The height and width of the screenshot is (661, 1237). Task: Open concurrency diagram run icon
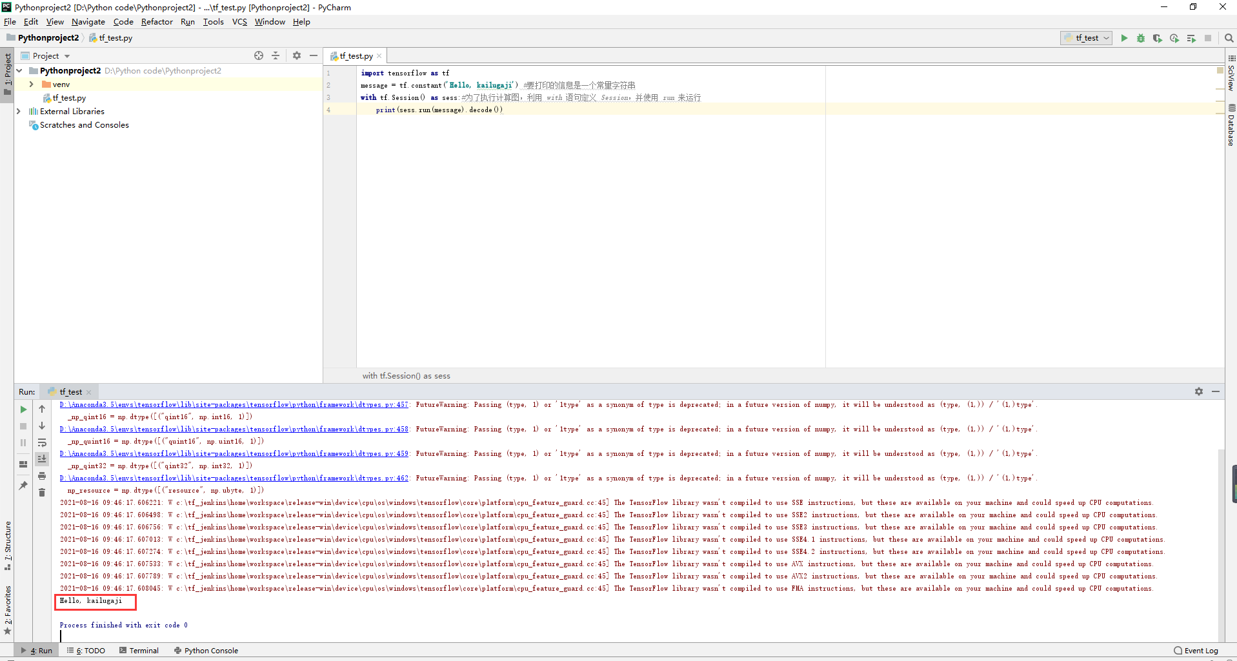click(1191, 38)
